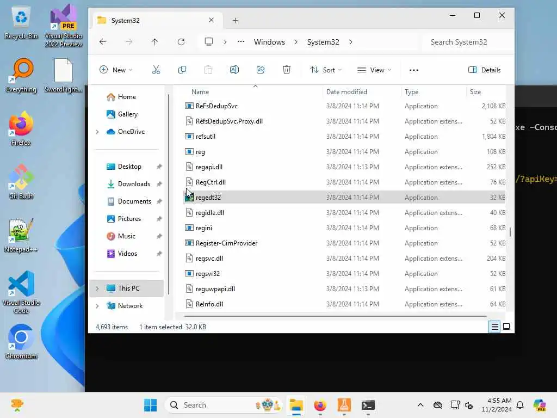Show hidden system tray icons

(x=420, y=405)
